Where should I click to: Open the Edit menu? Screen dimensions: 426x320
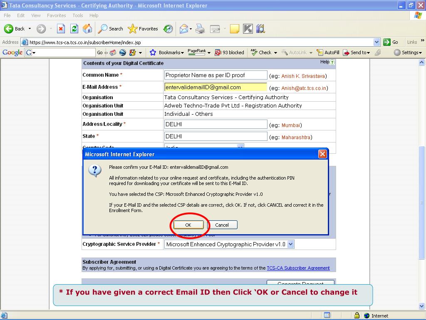point(21,15)
